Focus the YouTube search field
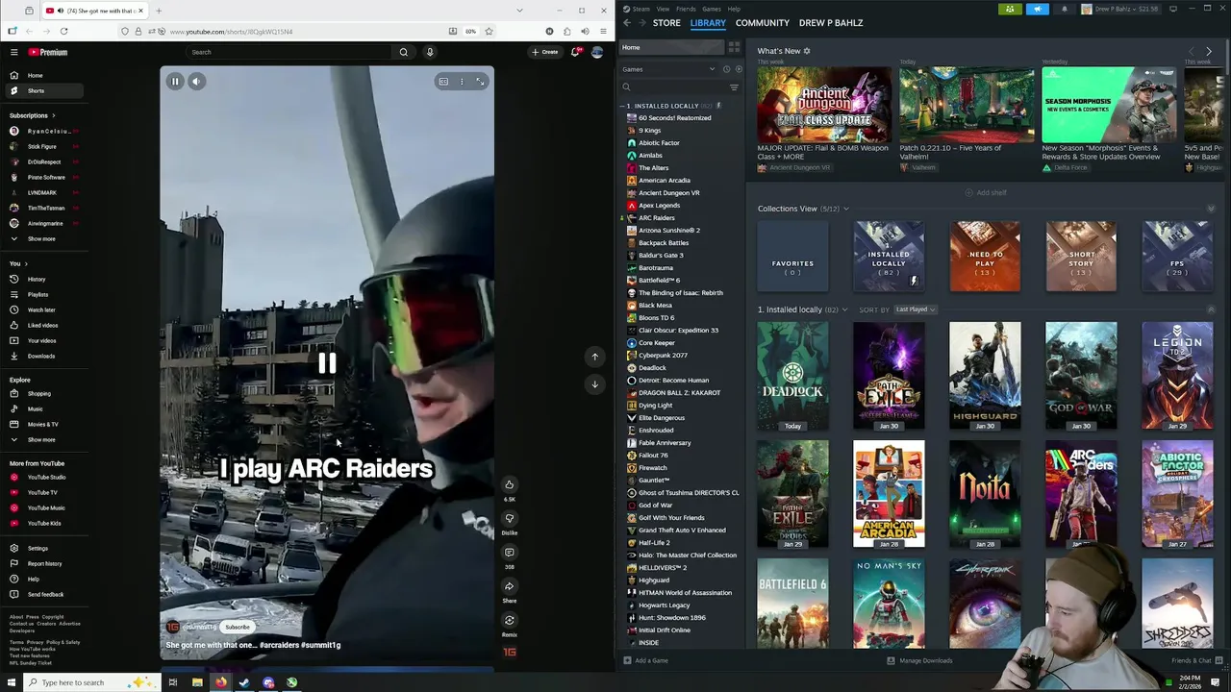The width and height of the screenshot is (1231, 692). pos(289,52)
